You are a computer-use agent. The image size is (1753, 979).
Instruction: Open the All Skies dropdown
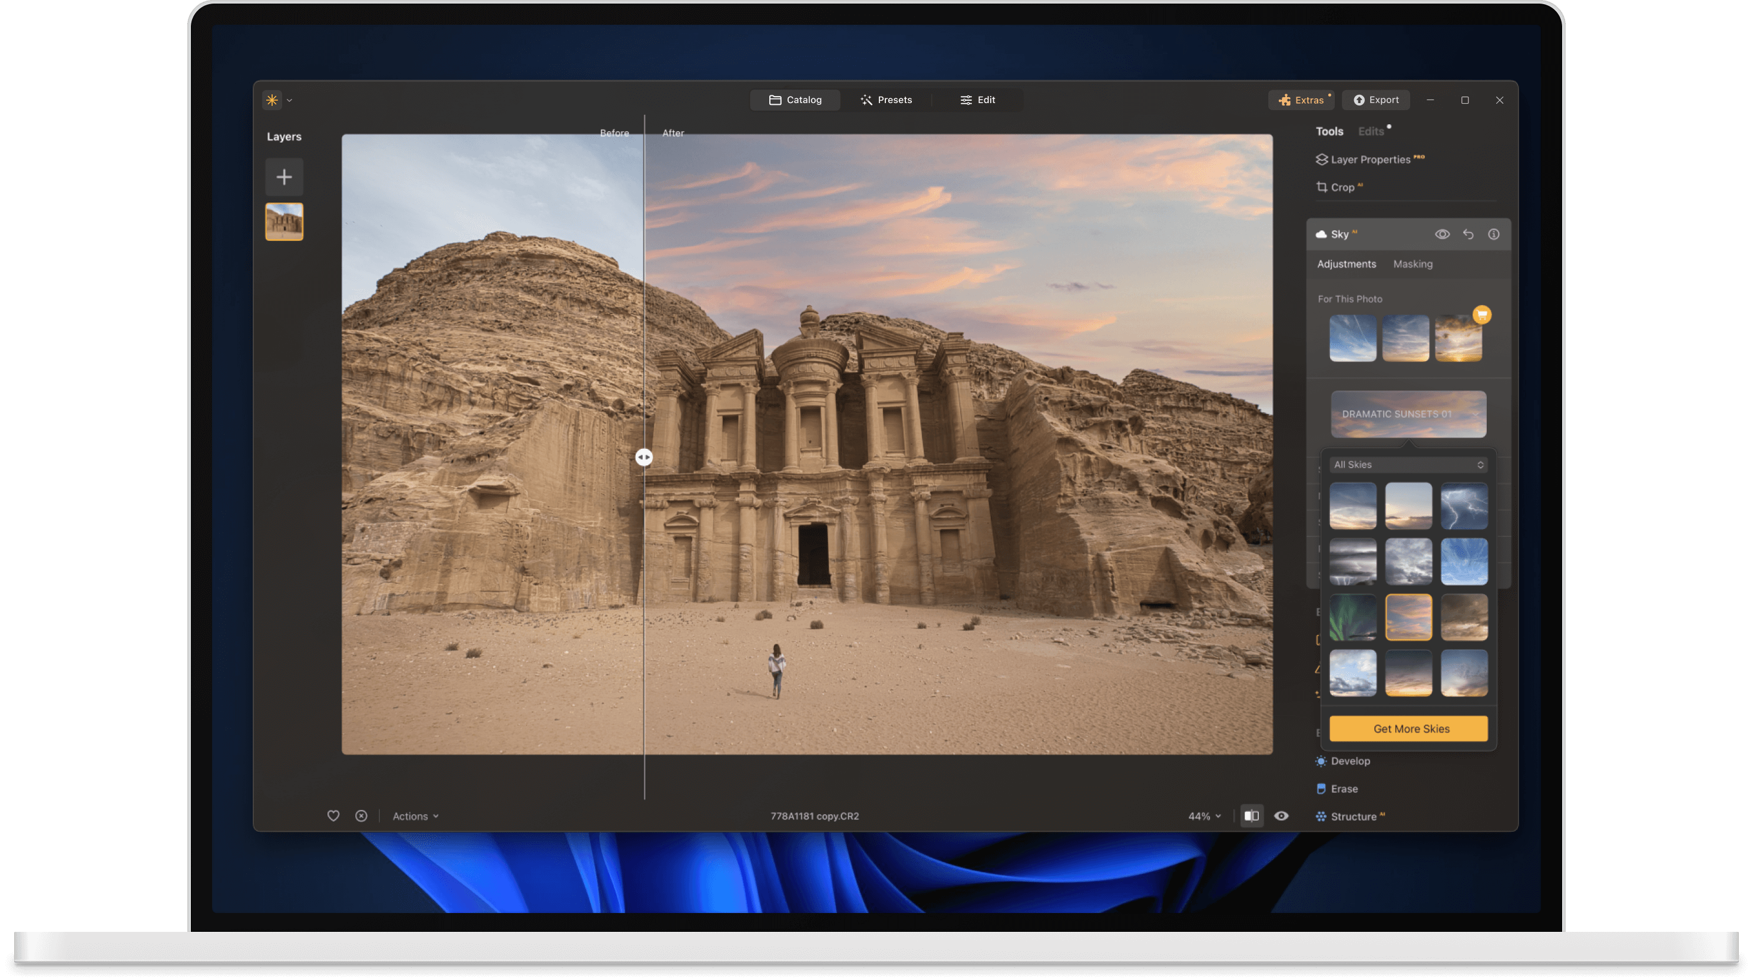[x=1408, y=464]
